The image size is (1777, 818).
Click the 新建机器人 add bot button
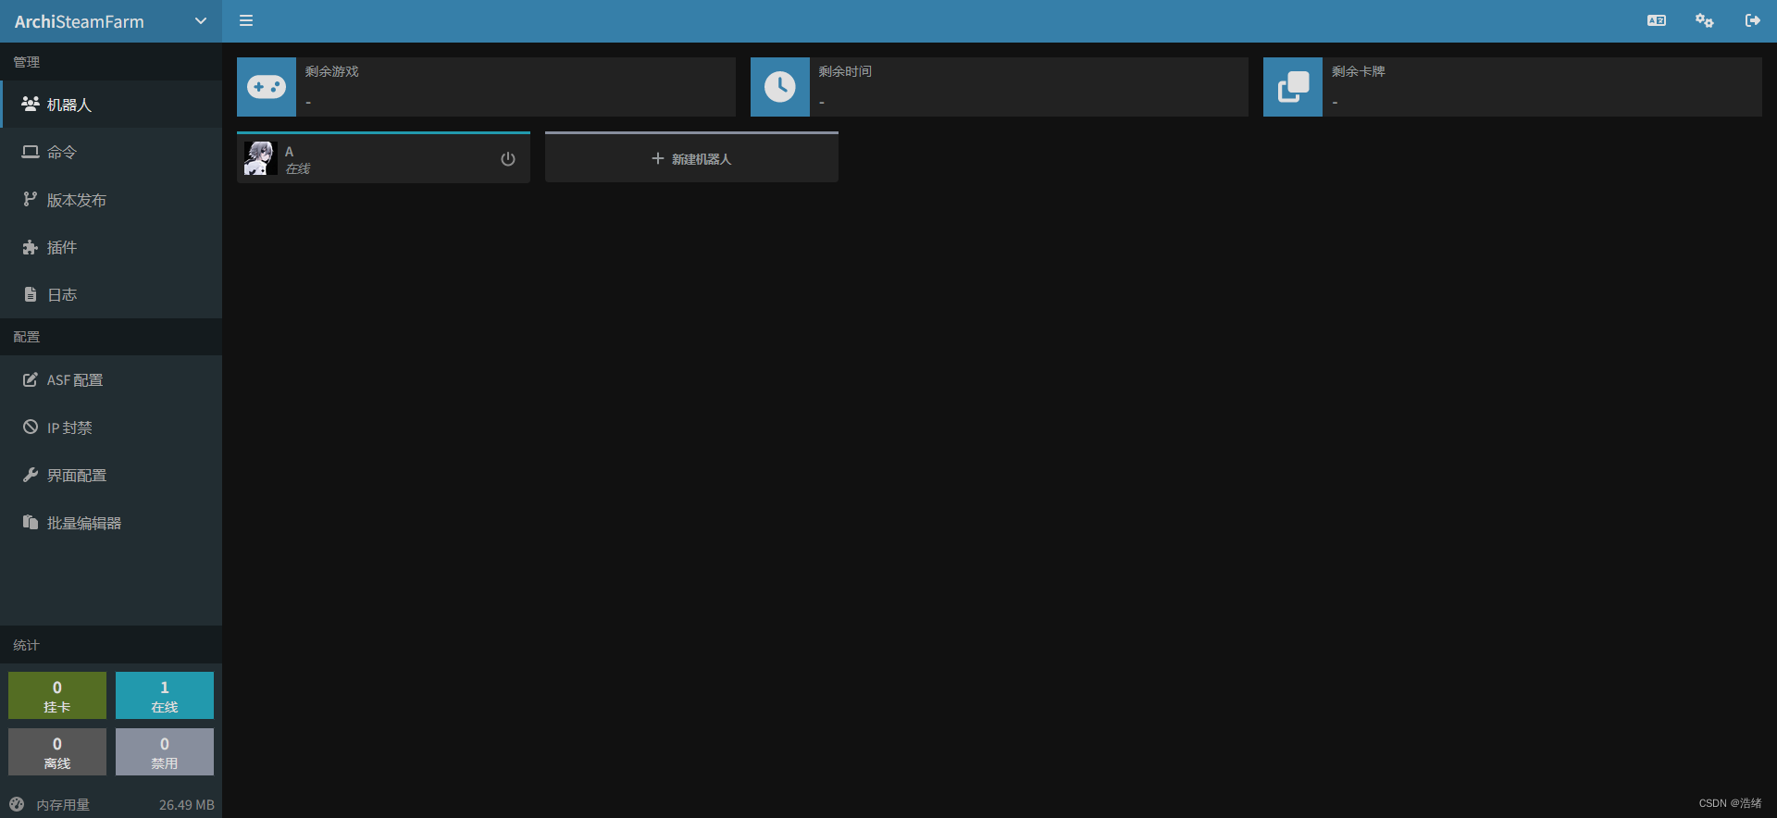tap(691, 158)
